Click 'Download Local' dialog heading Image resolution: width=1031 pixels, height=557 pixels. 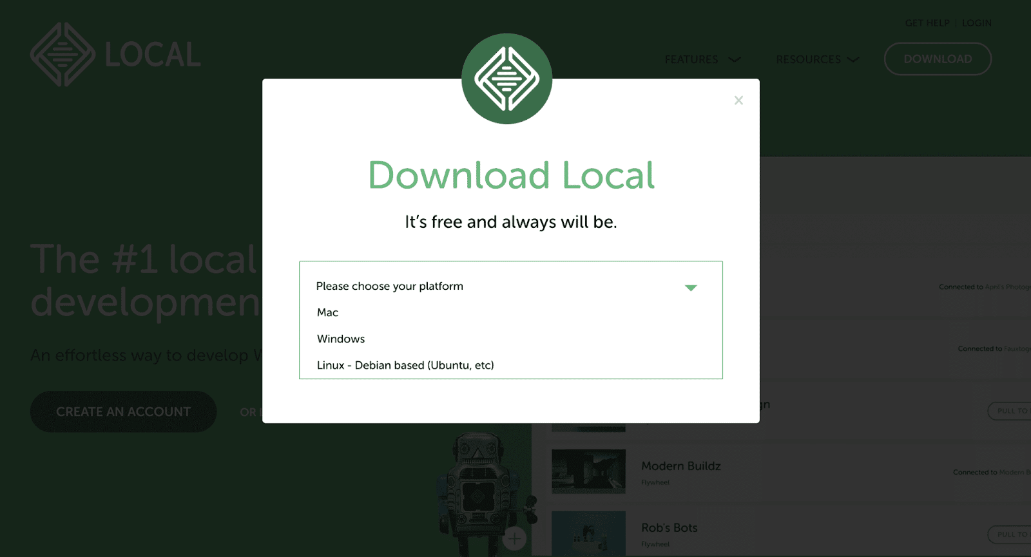pyautogui.click(x=511, y=175)
